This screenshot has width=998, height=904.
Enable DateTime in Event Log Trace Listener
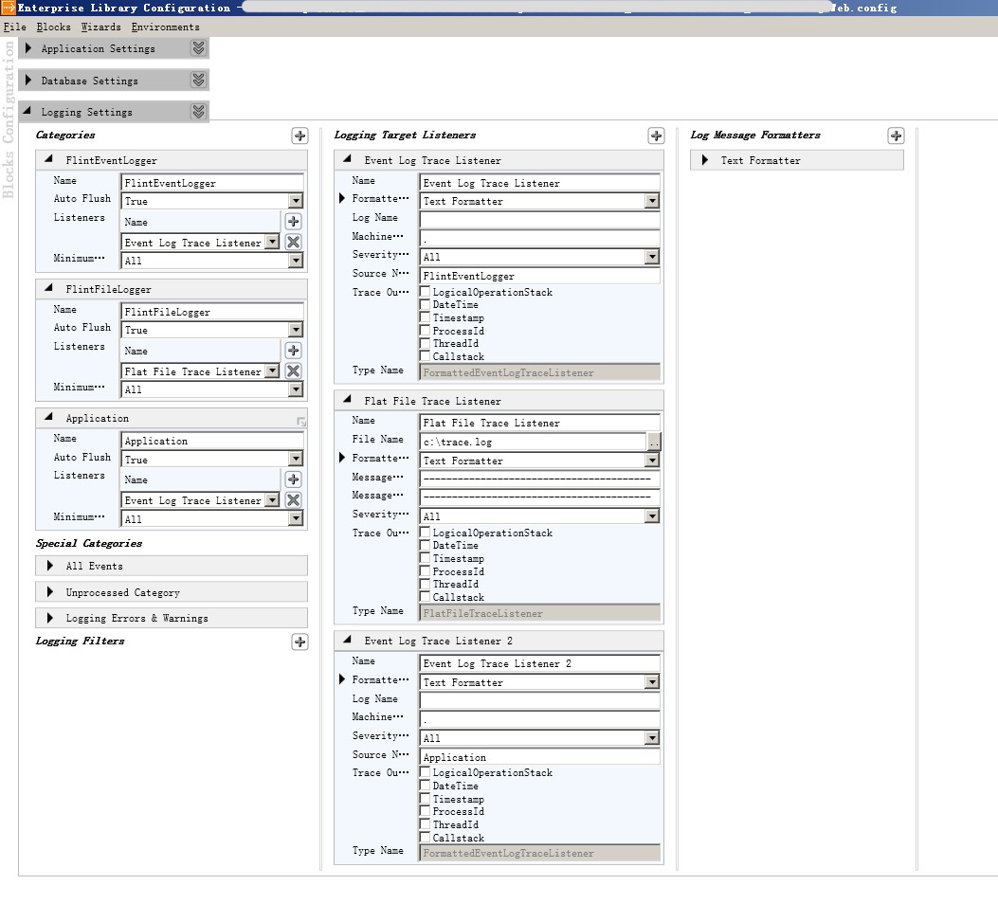click(x=426, y=305)
